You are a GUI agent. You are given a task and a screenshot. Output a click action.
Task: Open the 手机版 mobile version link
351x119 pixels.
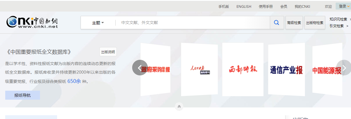[223, 6]
